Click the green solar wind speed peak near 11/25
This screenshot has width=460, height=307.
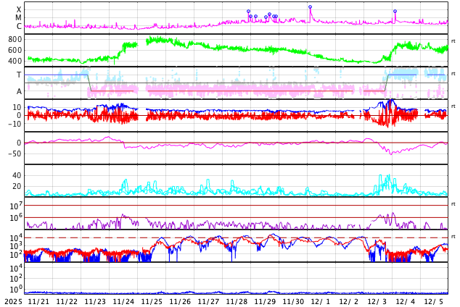[x=154, y=40]
